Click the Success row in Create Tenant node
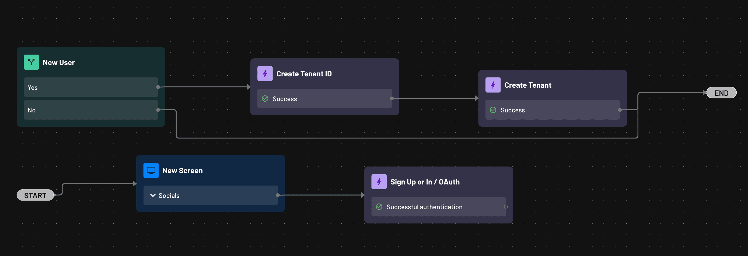This screenshot has width=748, height=256. coord(552,110)
